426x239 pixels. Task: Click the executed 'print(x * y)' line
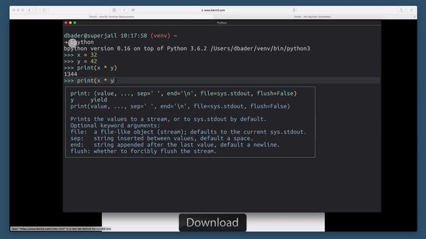coord(91,68)
